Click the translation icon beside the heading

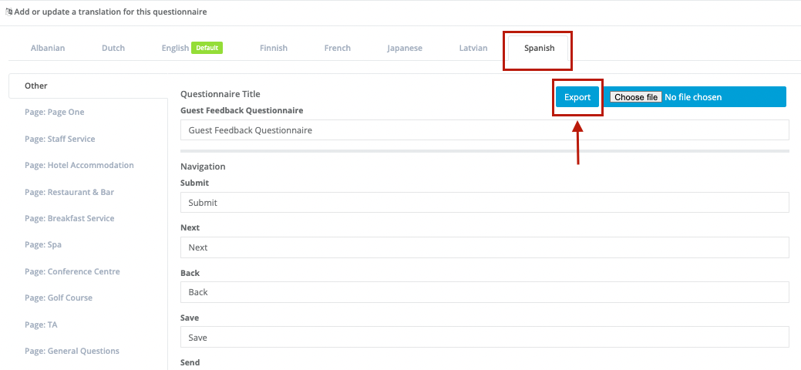coord(8,12)
